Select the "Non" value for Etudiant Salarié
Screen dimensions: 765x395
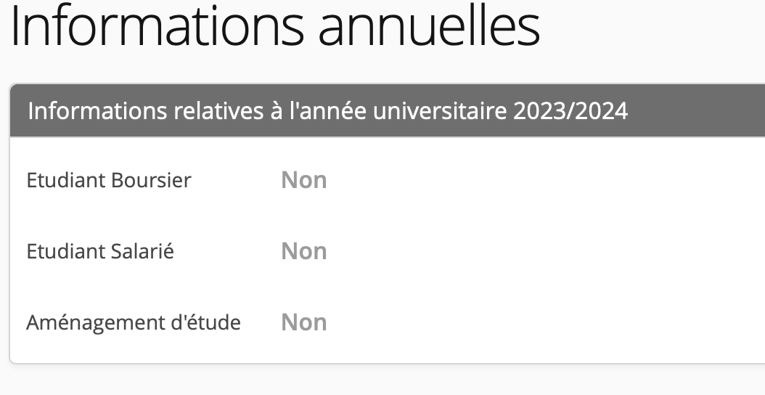point(304,251)
